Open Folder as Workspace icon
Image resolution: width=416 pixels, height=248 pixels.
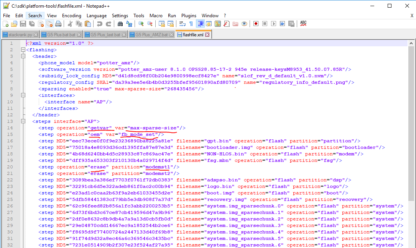tap(235, 24)
